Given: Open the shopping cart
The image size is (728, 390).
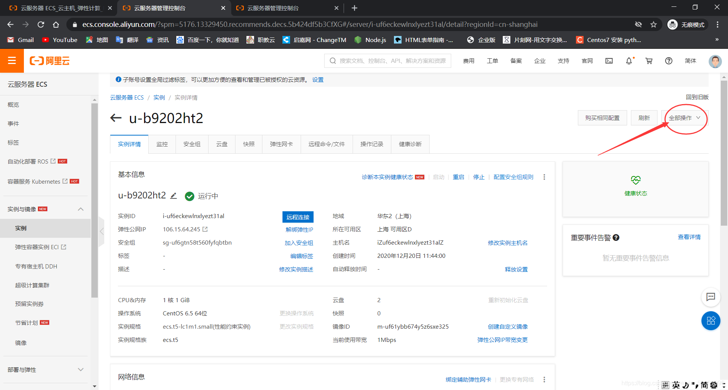Looking at the screenshot, I should pos(649,61).
